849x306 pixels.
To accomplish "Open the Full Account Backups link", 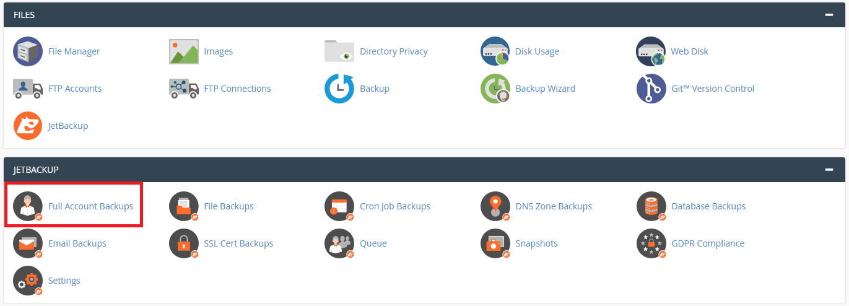I will [90, 206].
